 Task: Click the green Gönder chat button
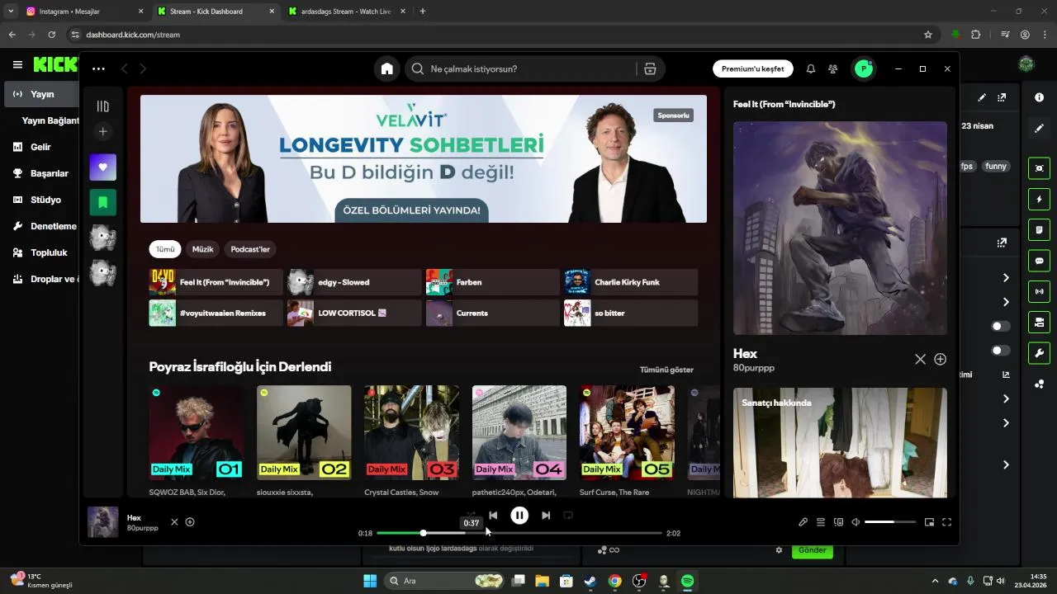(813, 550)
